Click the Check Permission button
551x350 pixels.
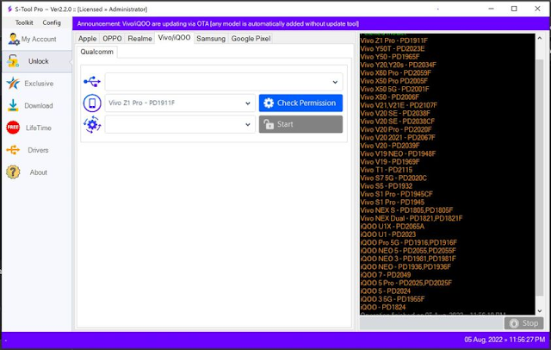click(x=300, y=103)
